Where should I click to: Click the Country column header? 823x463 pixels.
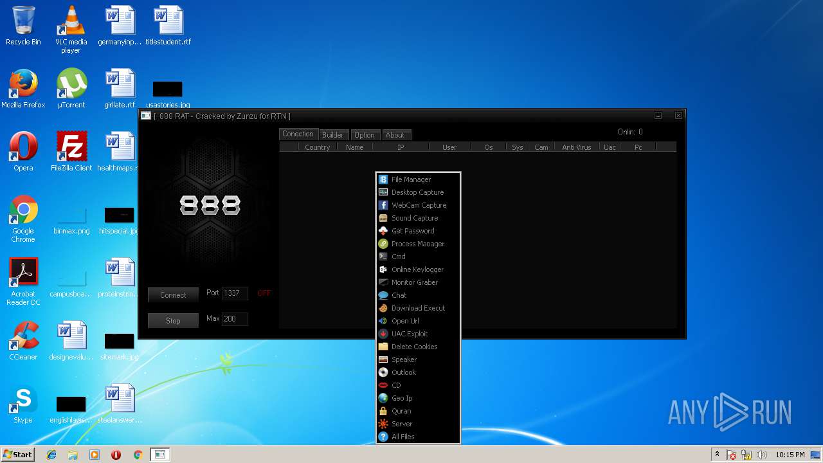[318, 147]
